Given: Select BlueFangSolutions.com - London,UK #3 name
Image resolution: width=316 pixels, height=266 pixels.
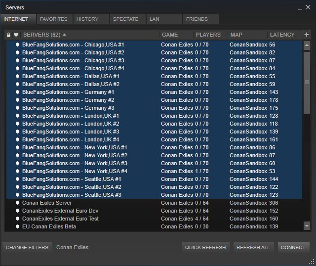Looking at the screenshot, I should click(71, 132).
